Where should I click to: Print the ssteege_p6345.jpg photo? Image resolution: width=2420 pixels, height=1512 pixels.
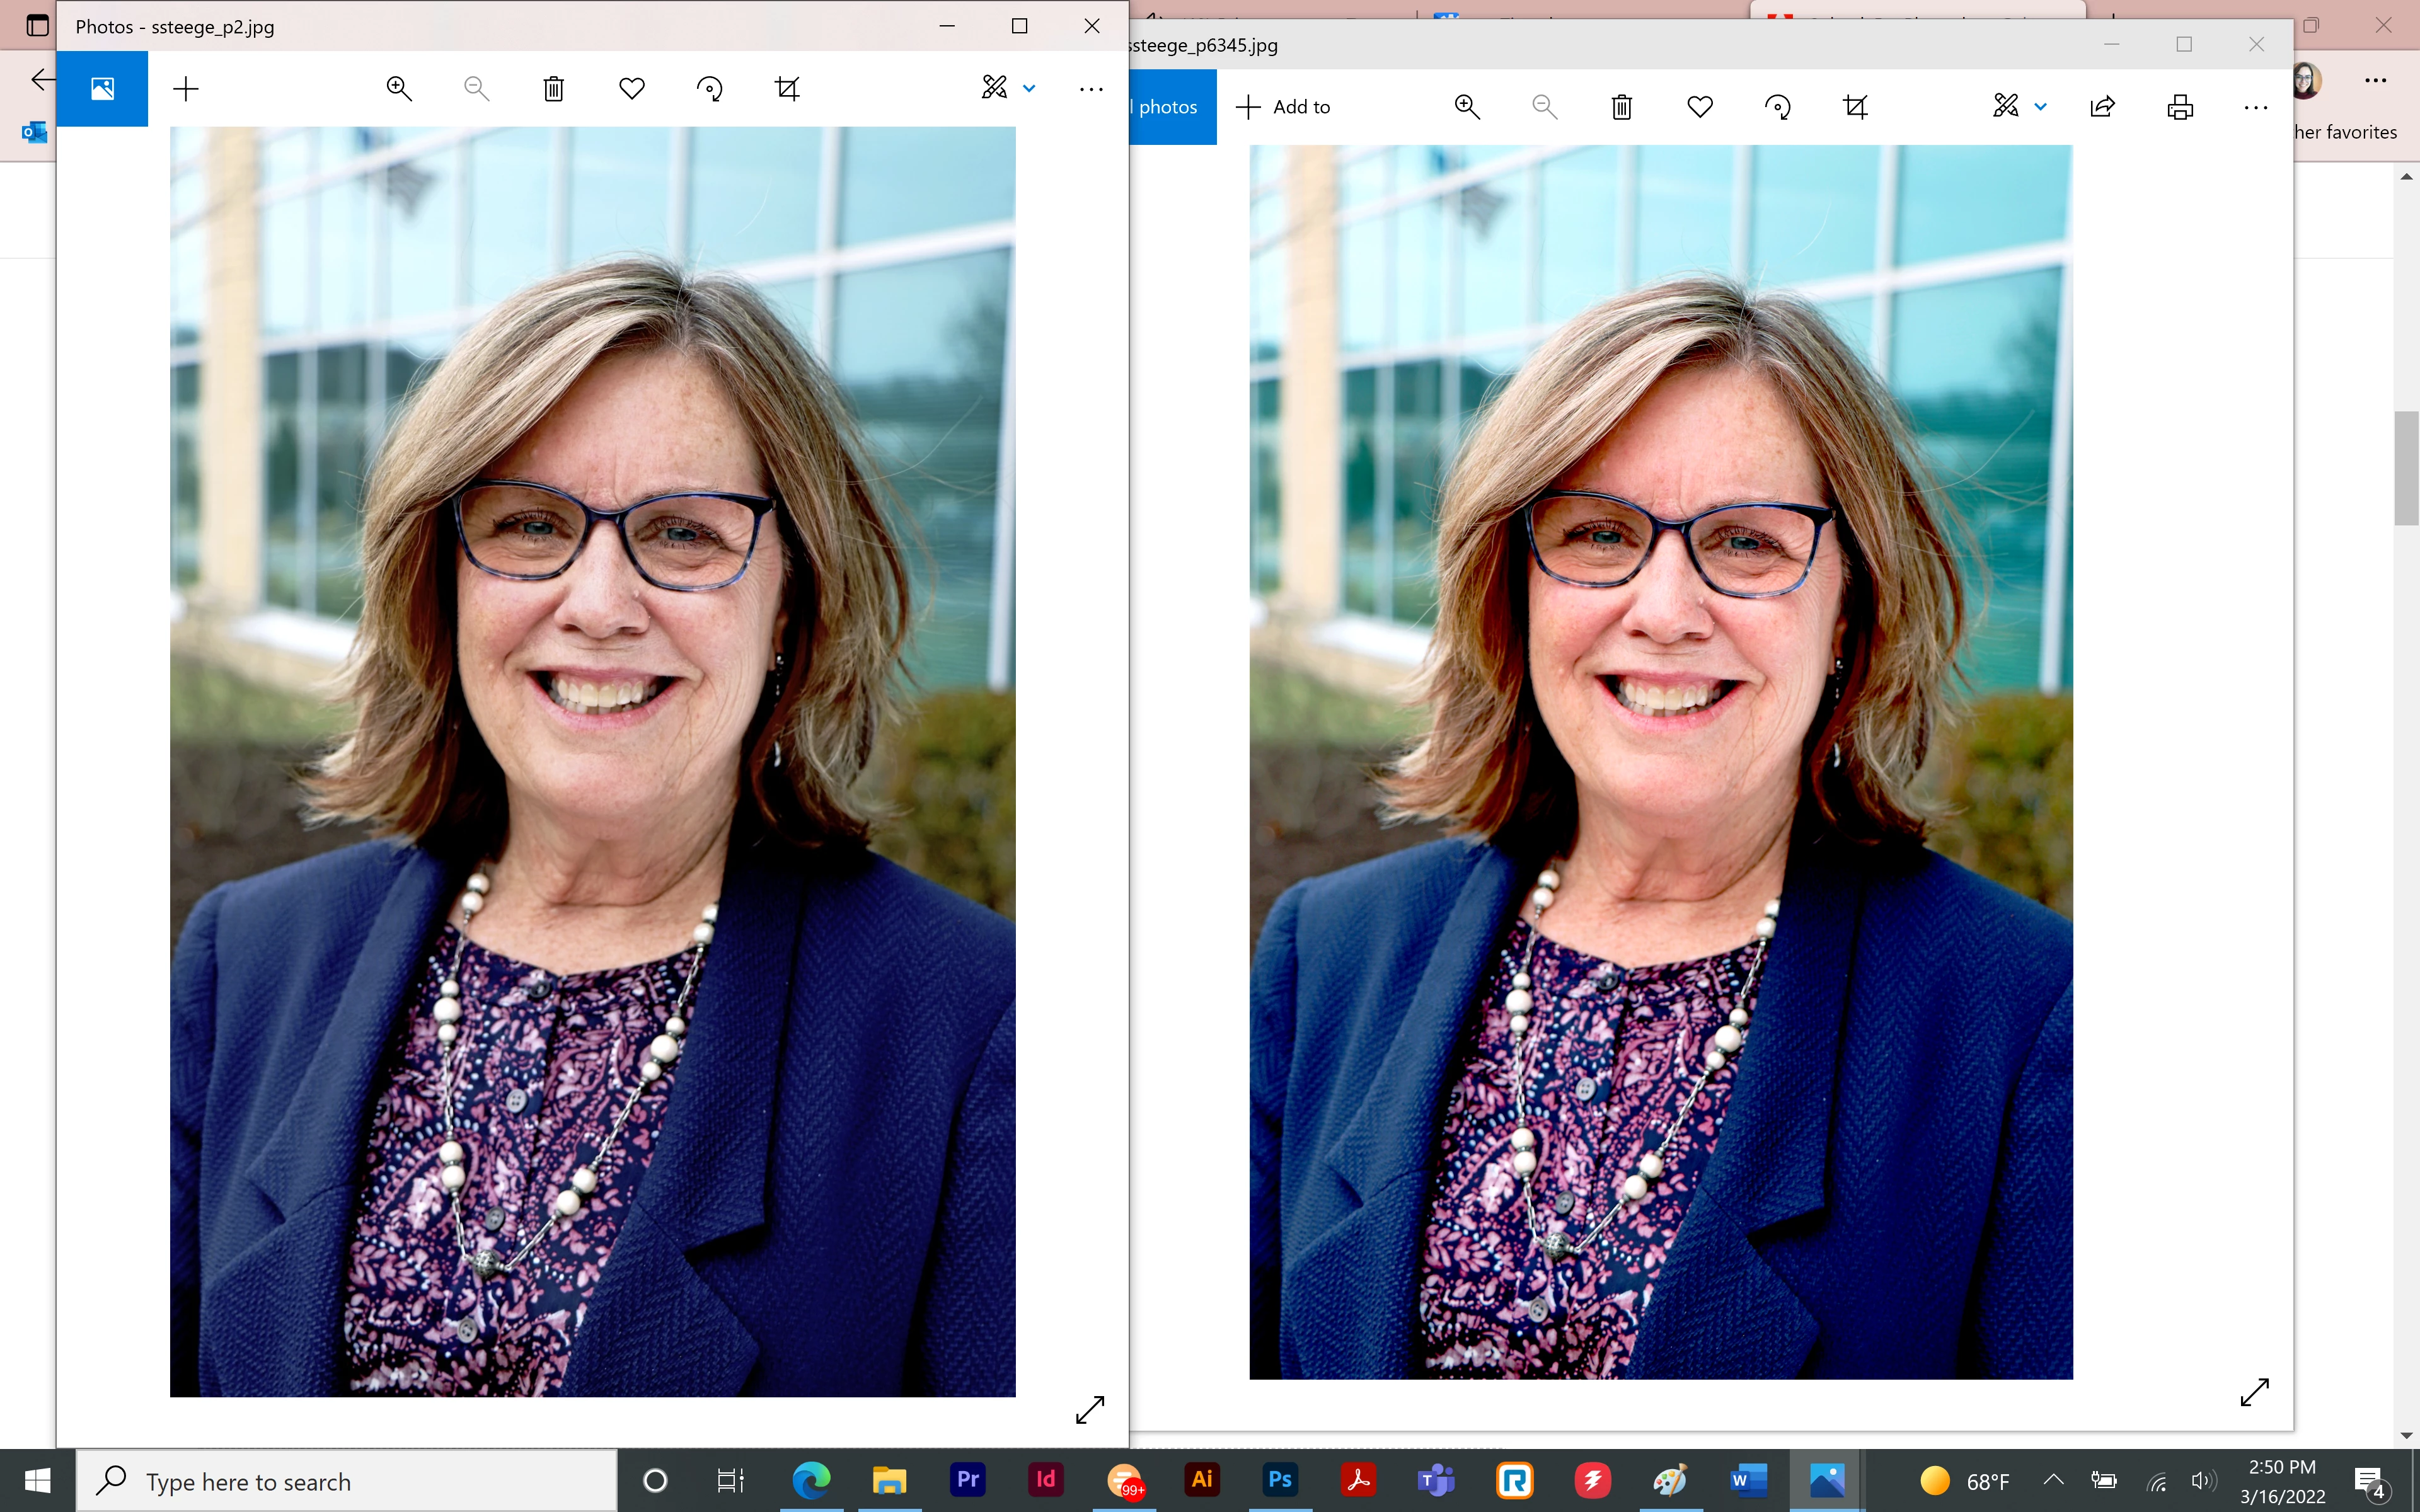point(2180,107)
